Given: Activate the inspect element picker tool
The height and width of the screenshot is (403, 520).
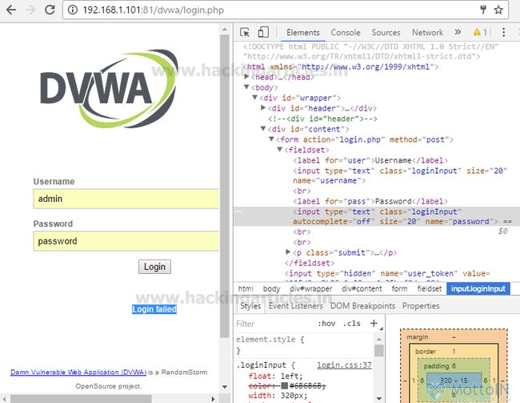Looking at the screenshot, I should click(x=245, y=32).
